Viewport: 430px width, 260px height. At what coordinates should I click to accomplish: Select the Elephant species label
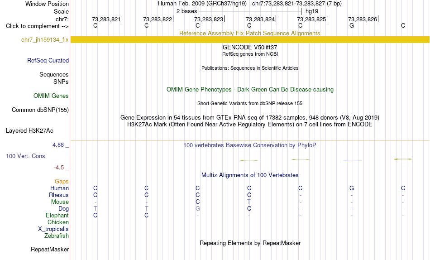pos(57,215)
